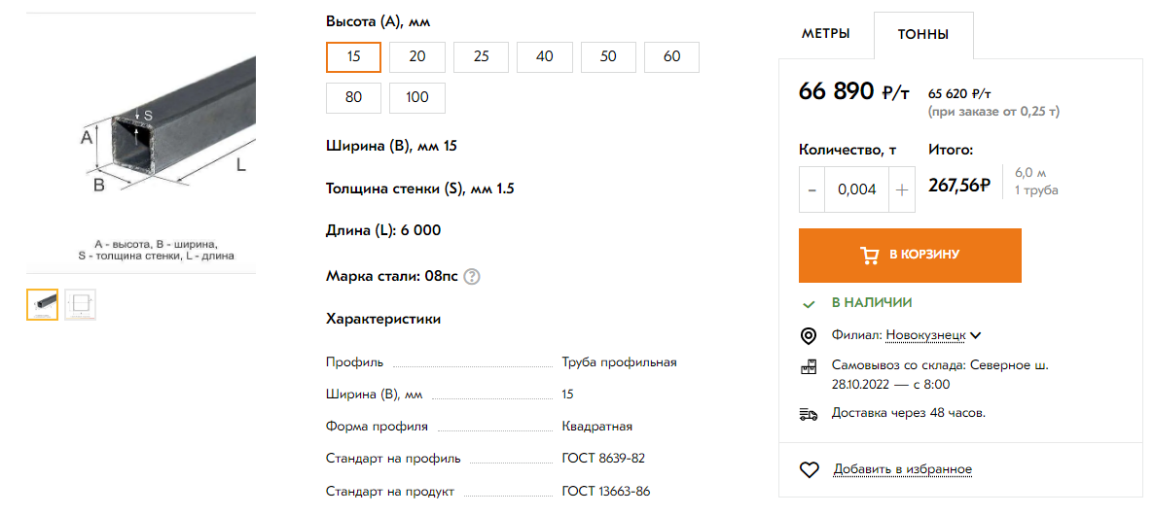Switch to the ТОННЫ tab
This screenshot has width=1154, height=515.
coord(923,35)
